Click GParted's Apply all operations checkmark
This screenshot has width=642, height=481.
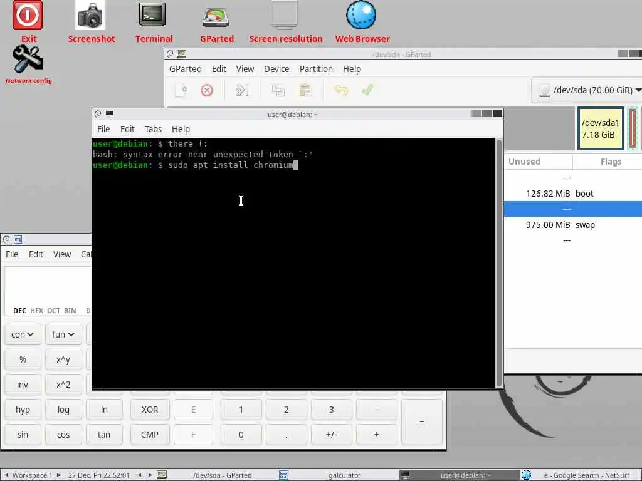[367, 90]
